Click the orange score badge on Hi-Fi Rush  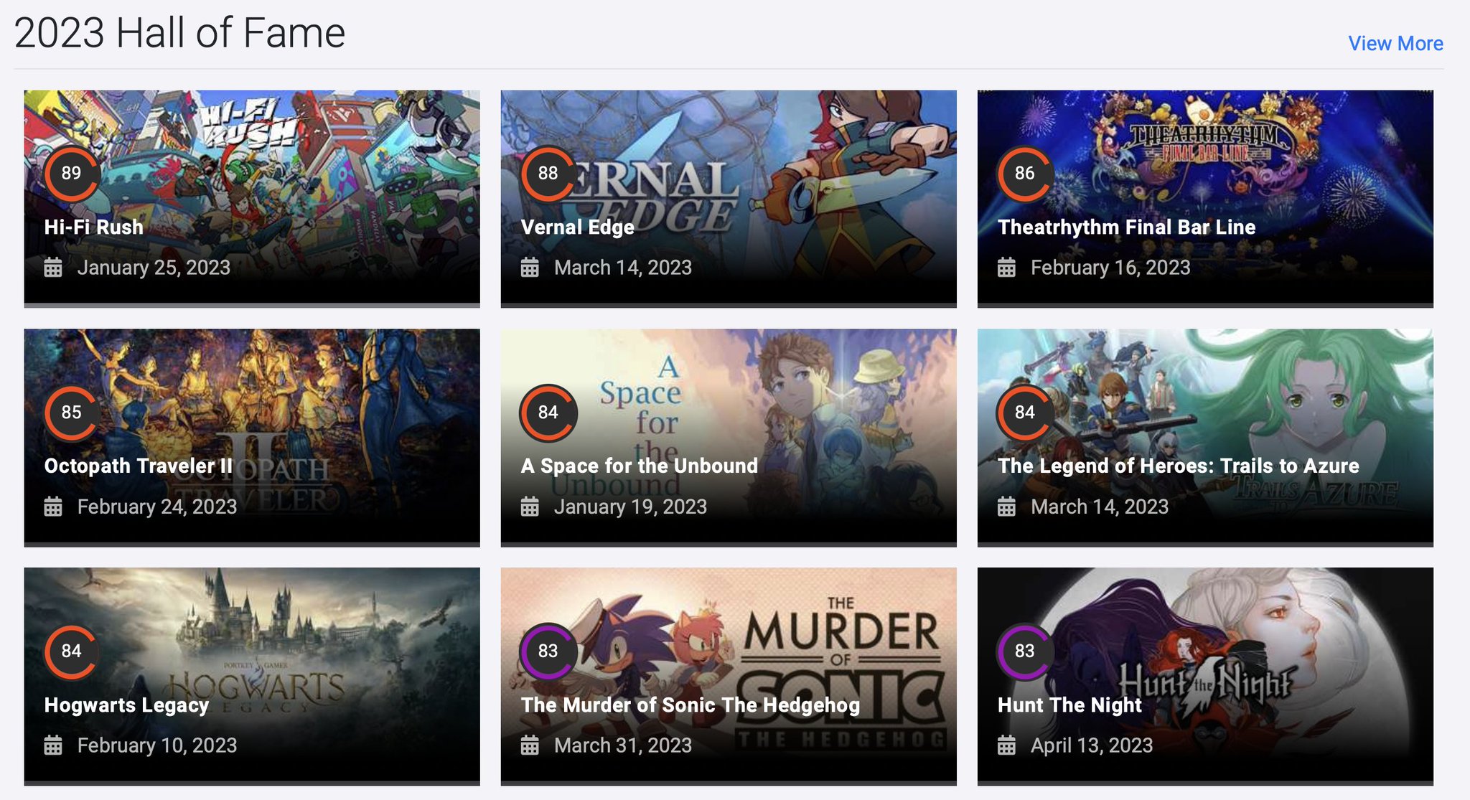(72, 174)
